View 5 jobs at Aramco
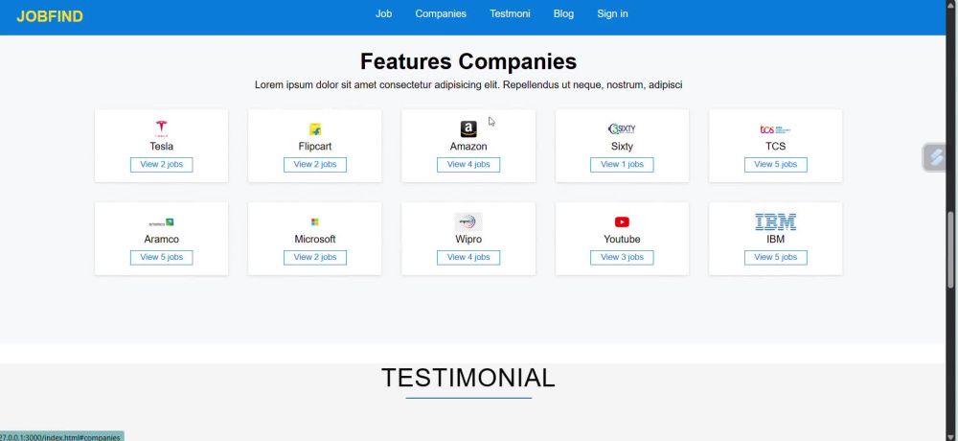 coord(161,258)
